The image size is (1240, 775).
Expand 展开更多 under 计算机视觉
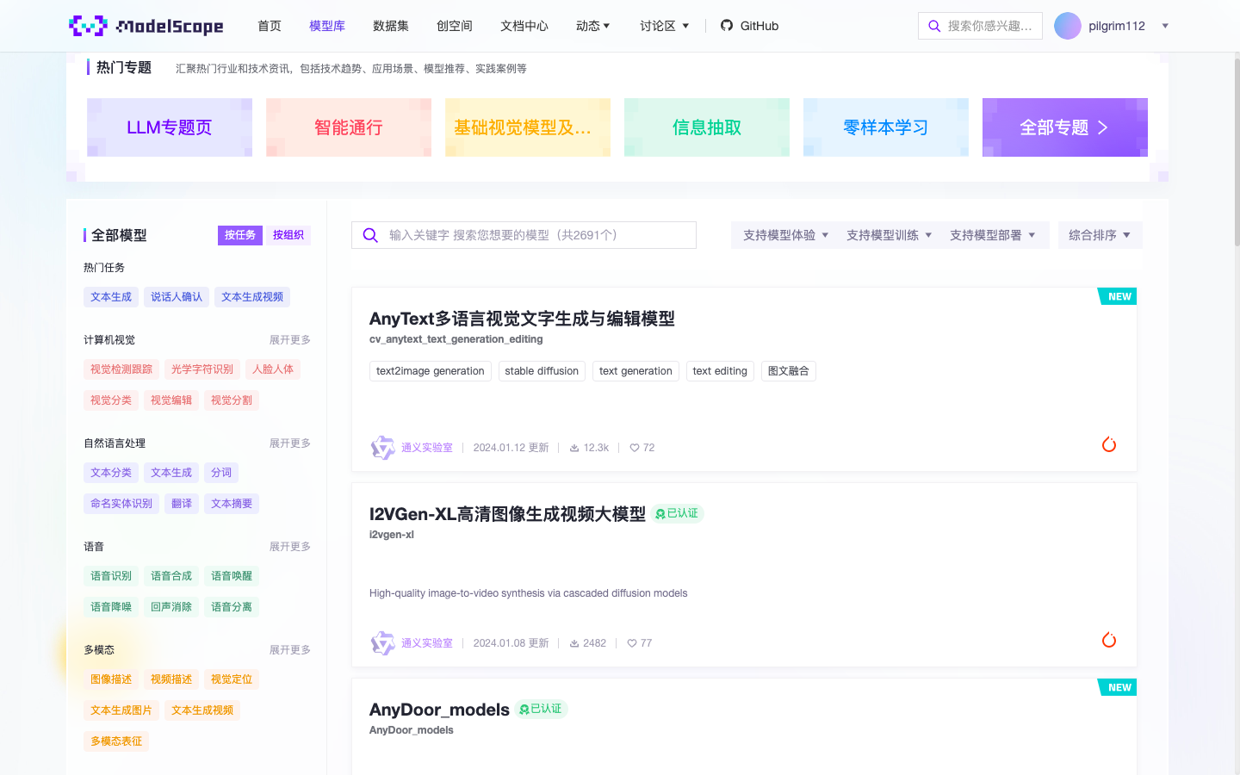tap(289, 339)
